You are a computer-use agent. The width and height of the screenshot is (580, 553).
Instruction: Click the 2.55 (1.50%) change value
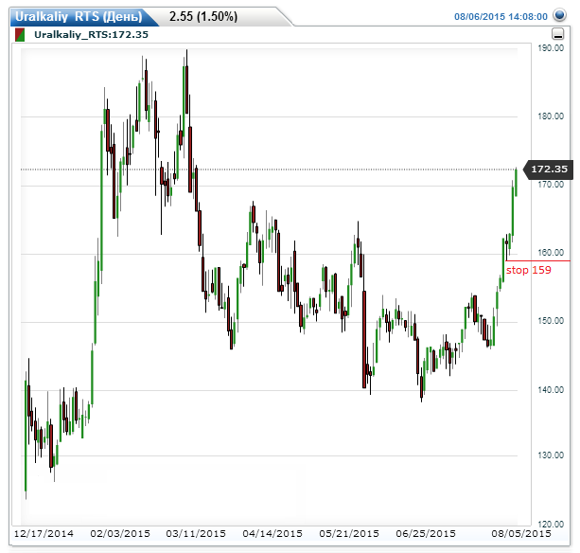[x=203, y=16]
